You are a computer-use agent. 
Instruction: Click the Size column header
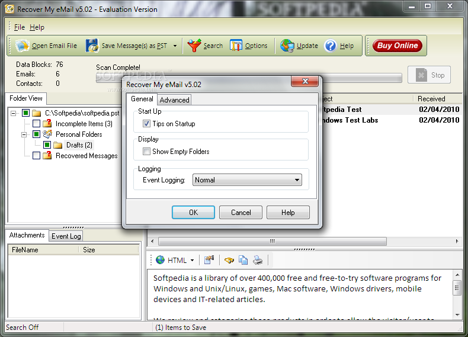pos(109,250)
